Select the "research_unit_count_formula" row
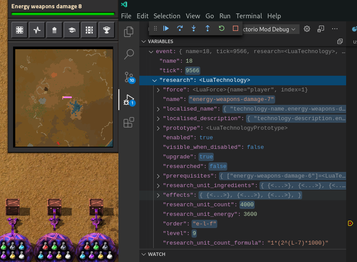Image resolution: width=357 pixels, height=262 pixels. (242, 243)
